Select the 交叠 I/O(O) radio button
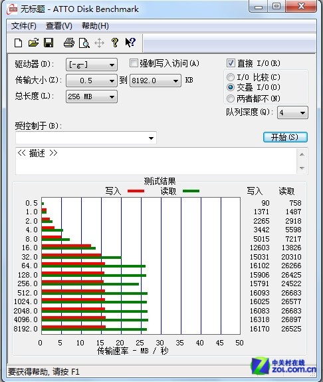The height and width of the screenshot is (382, 323). click(x=231, y=87)
